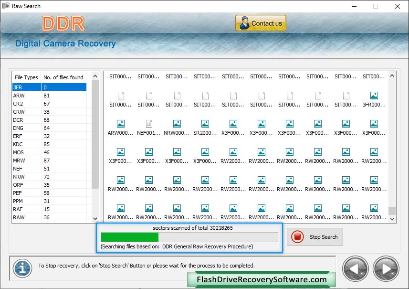Sort by No. of files found header
The height and width of the screenshot is (289, 409).
pyautogui.click(x=63, y=77)
